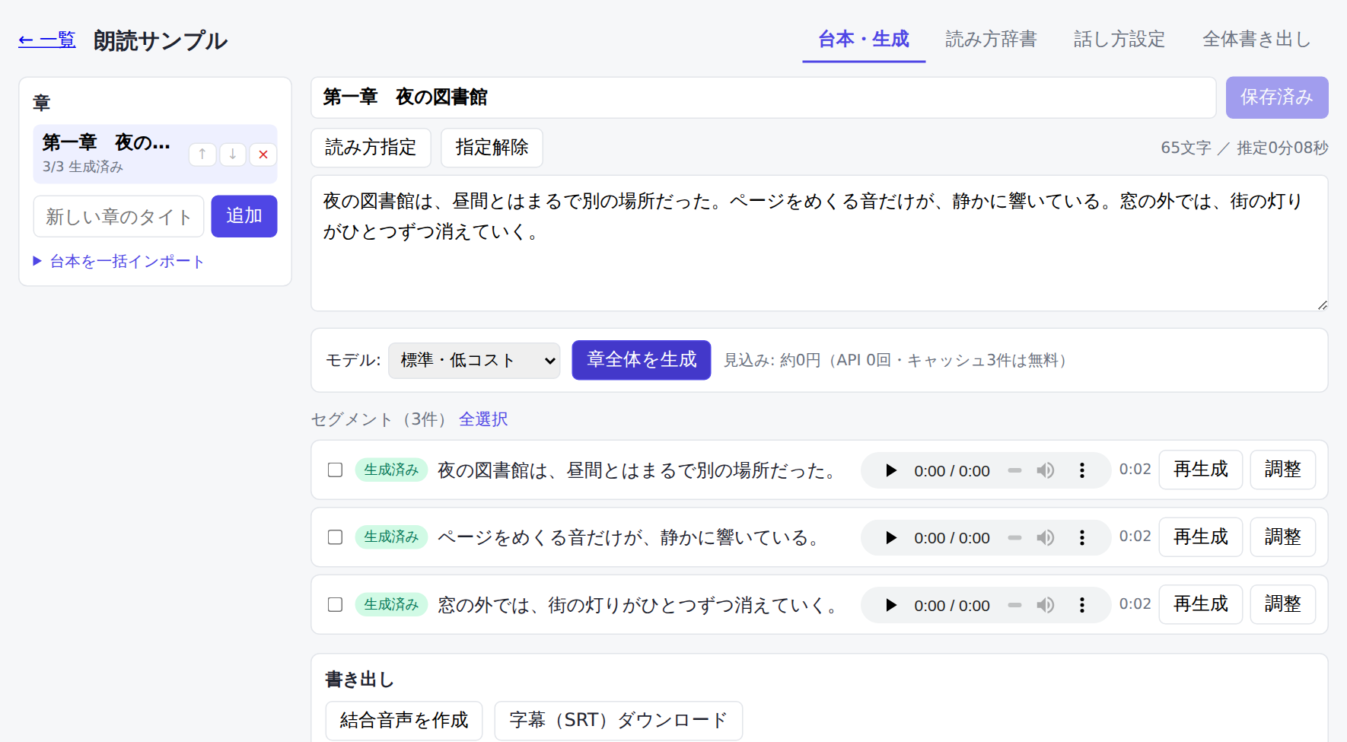Check the box for segment 夜の図書館は
Image resolution: width=1347 pixels, height=742 pixels.
335,470
